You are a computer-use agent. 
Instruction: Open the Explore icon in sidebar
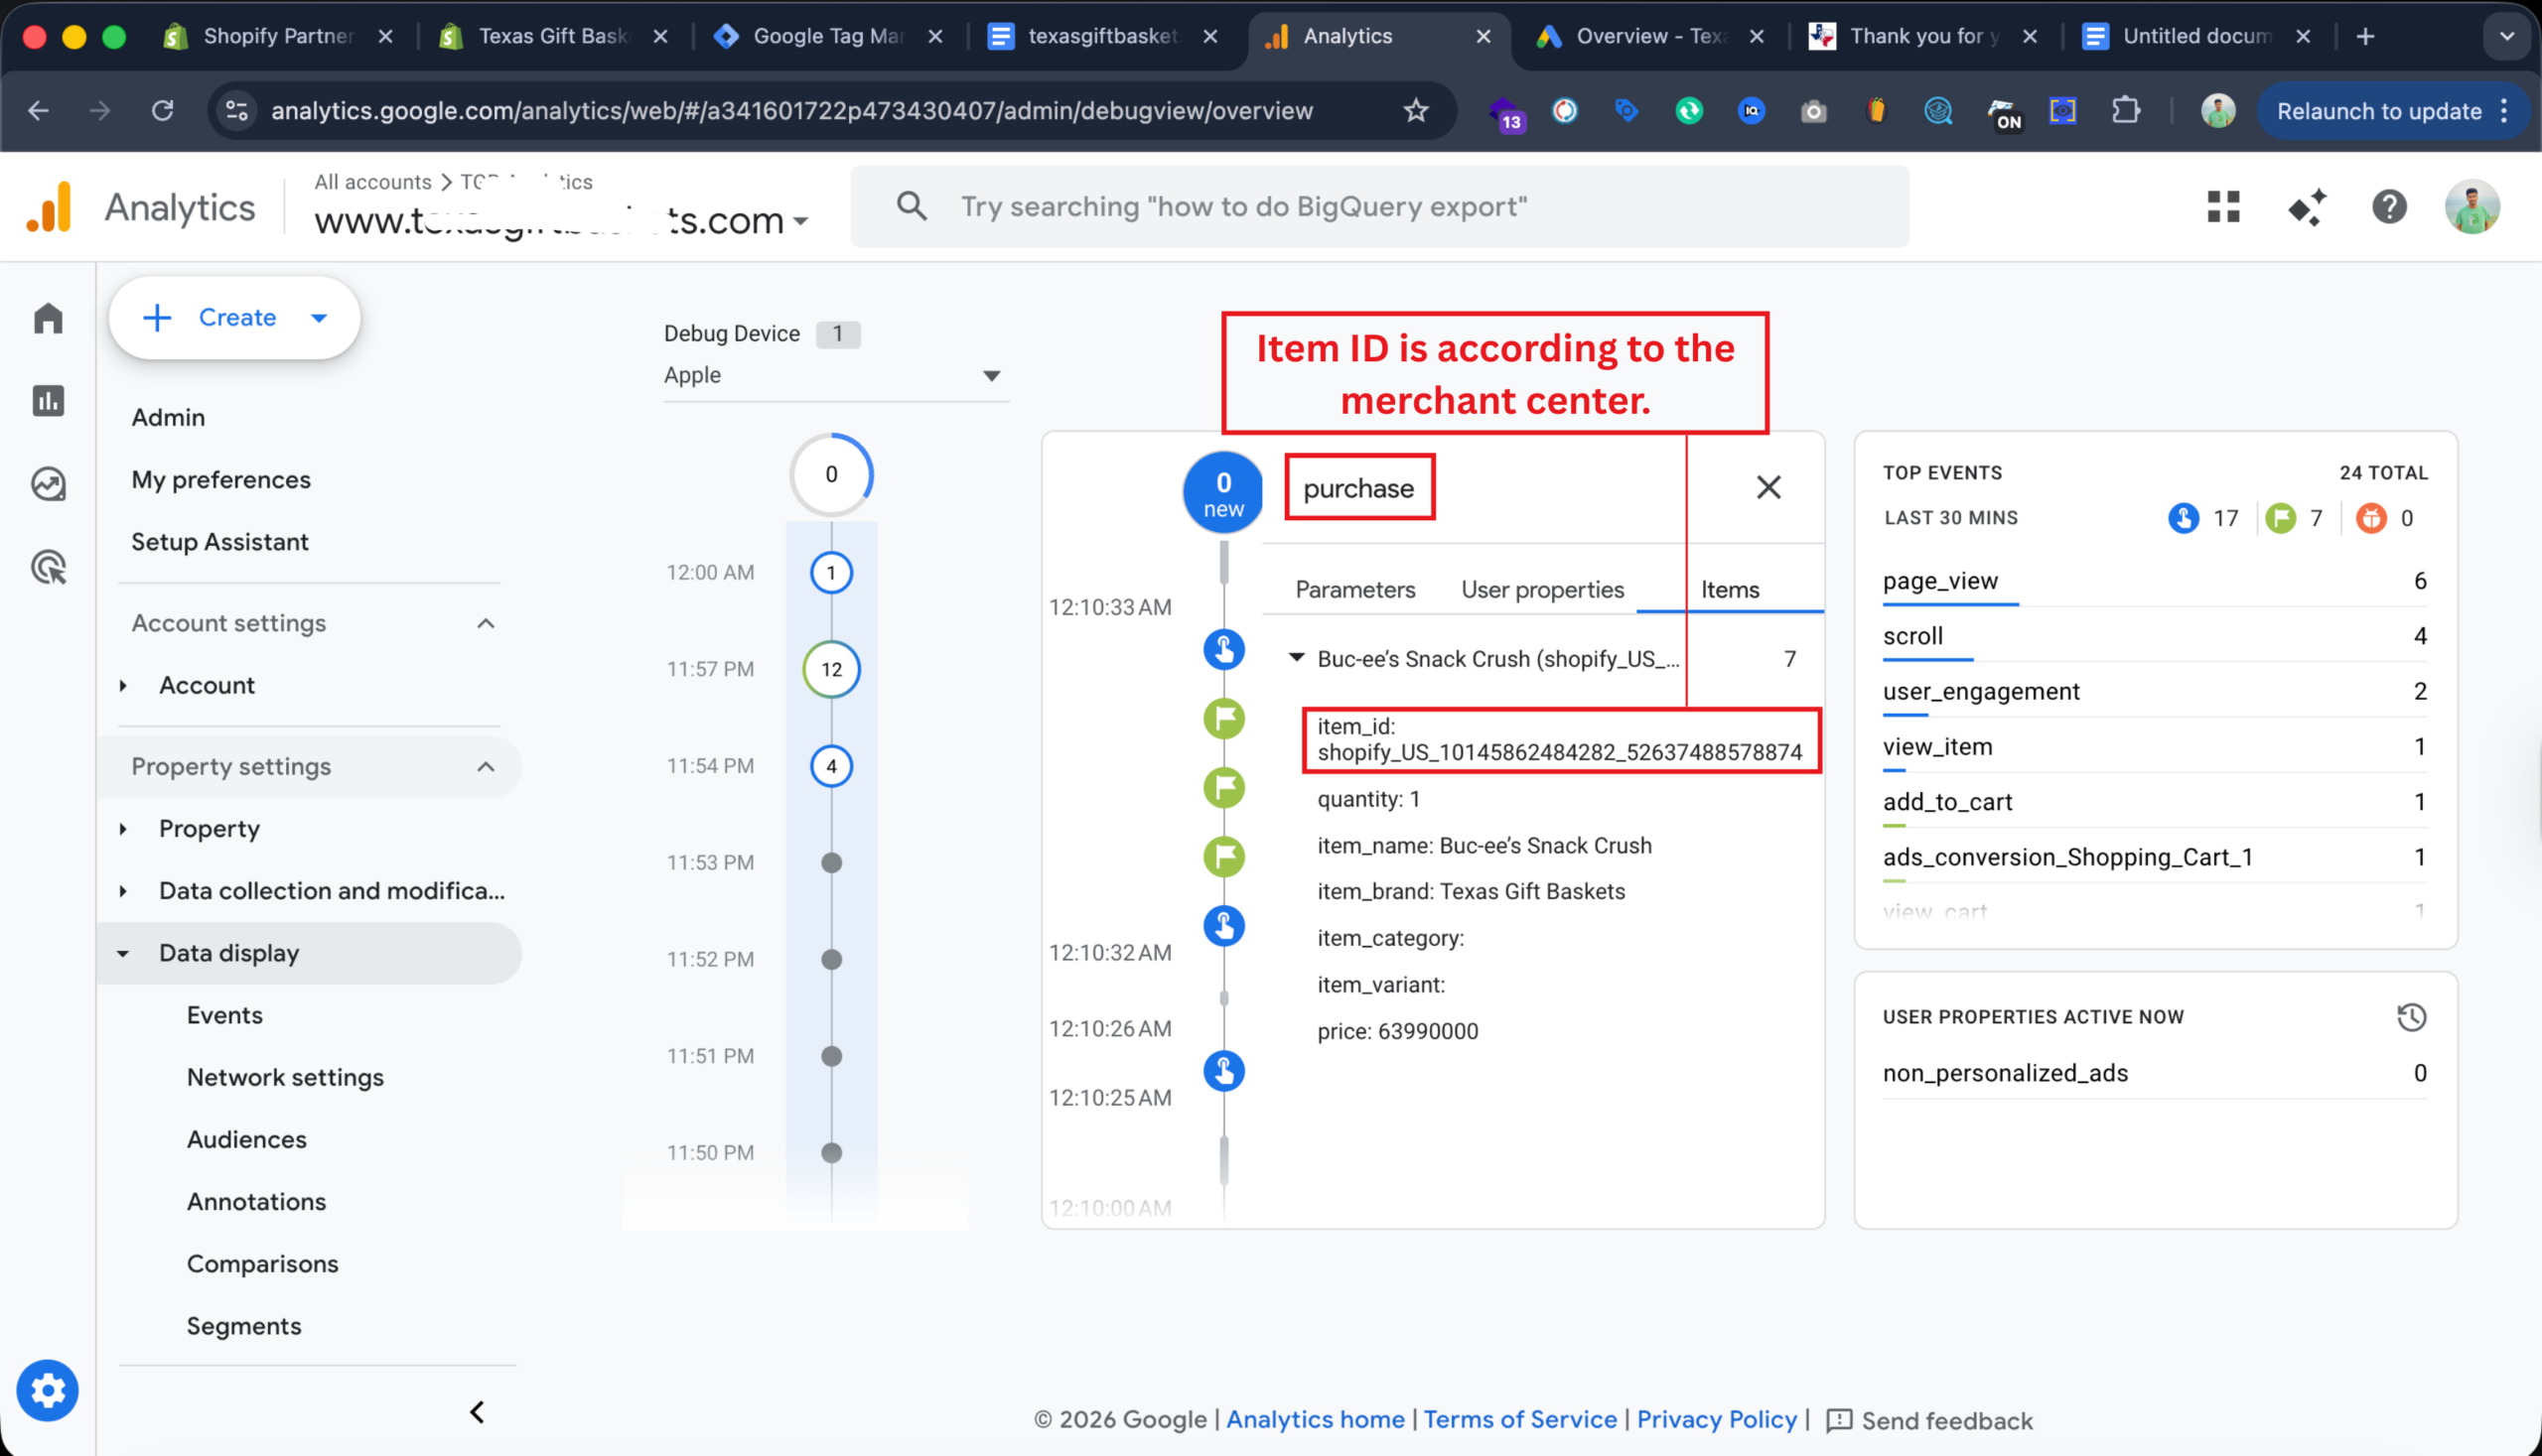[x=48, y=484]
